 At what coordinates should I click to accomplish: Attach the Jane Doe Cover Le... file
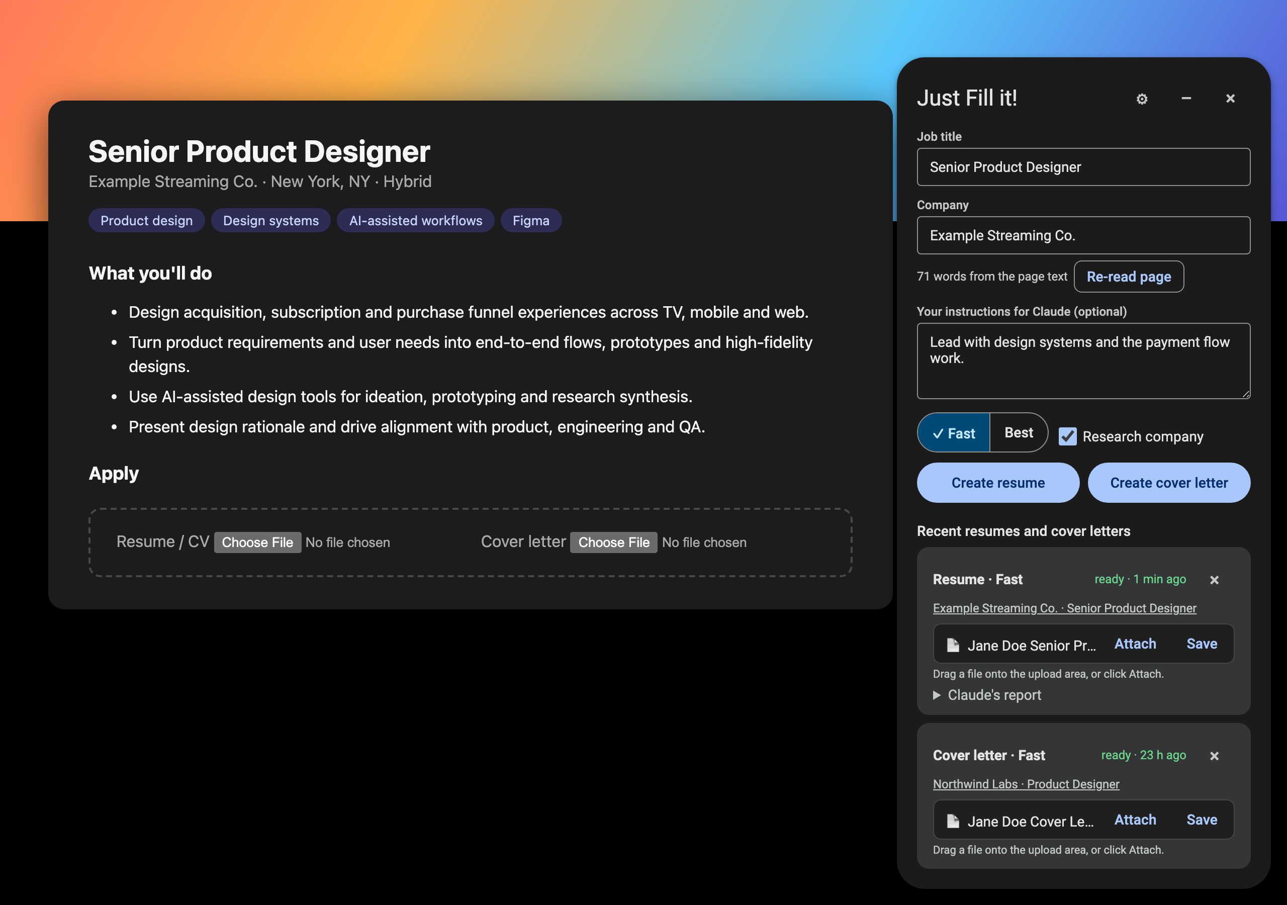tap(1135, 820)
